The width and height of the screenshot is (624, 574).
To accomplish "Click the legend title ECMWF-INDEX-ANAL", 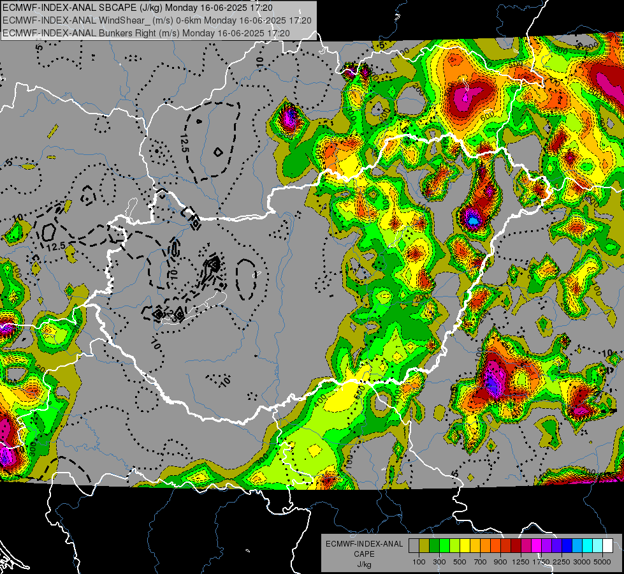I will [364, 544].
